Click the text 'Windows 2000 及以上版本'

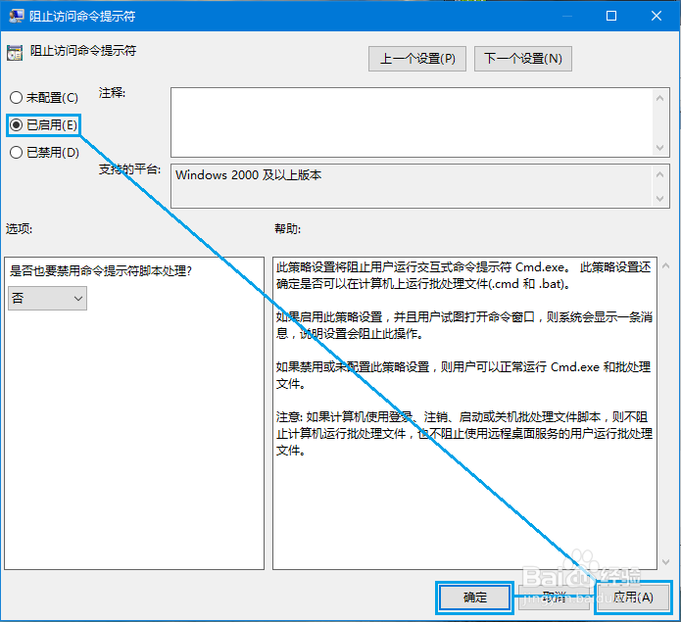(x=249, y=175)
